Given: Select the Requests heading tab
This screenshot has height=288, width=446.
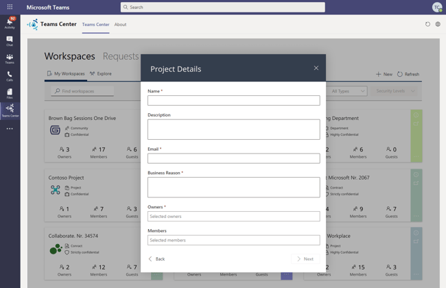Looking at the screenshot, I should tap(121, 56).
